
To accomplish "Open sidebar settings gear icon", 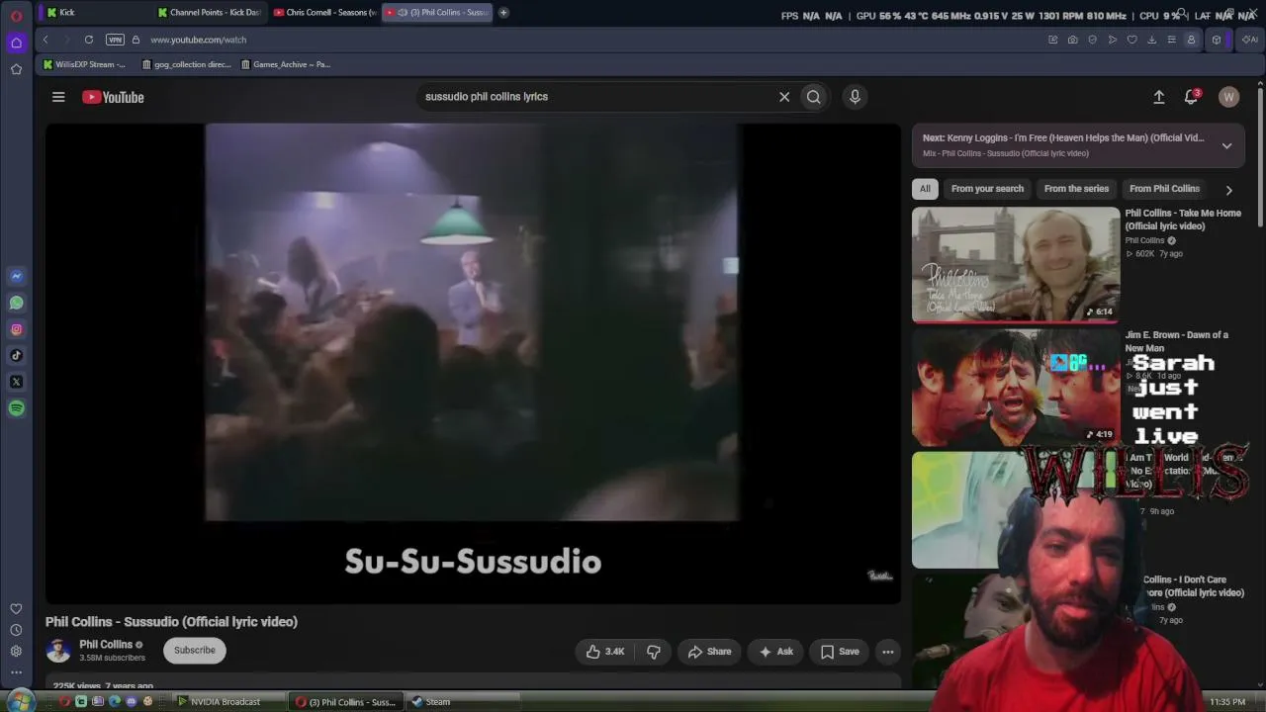I will [x=16, y=651].
